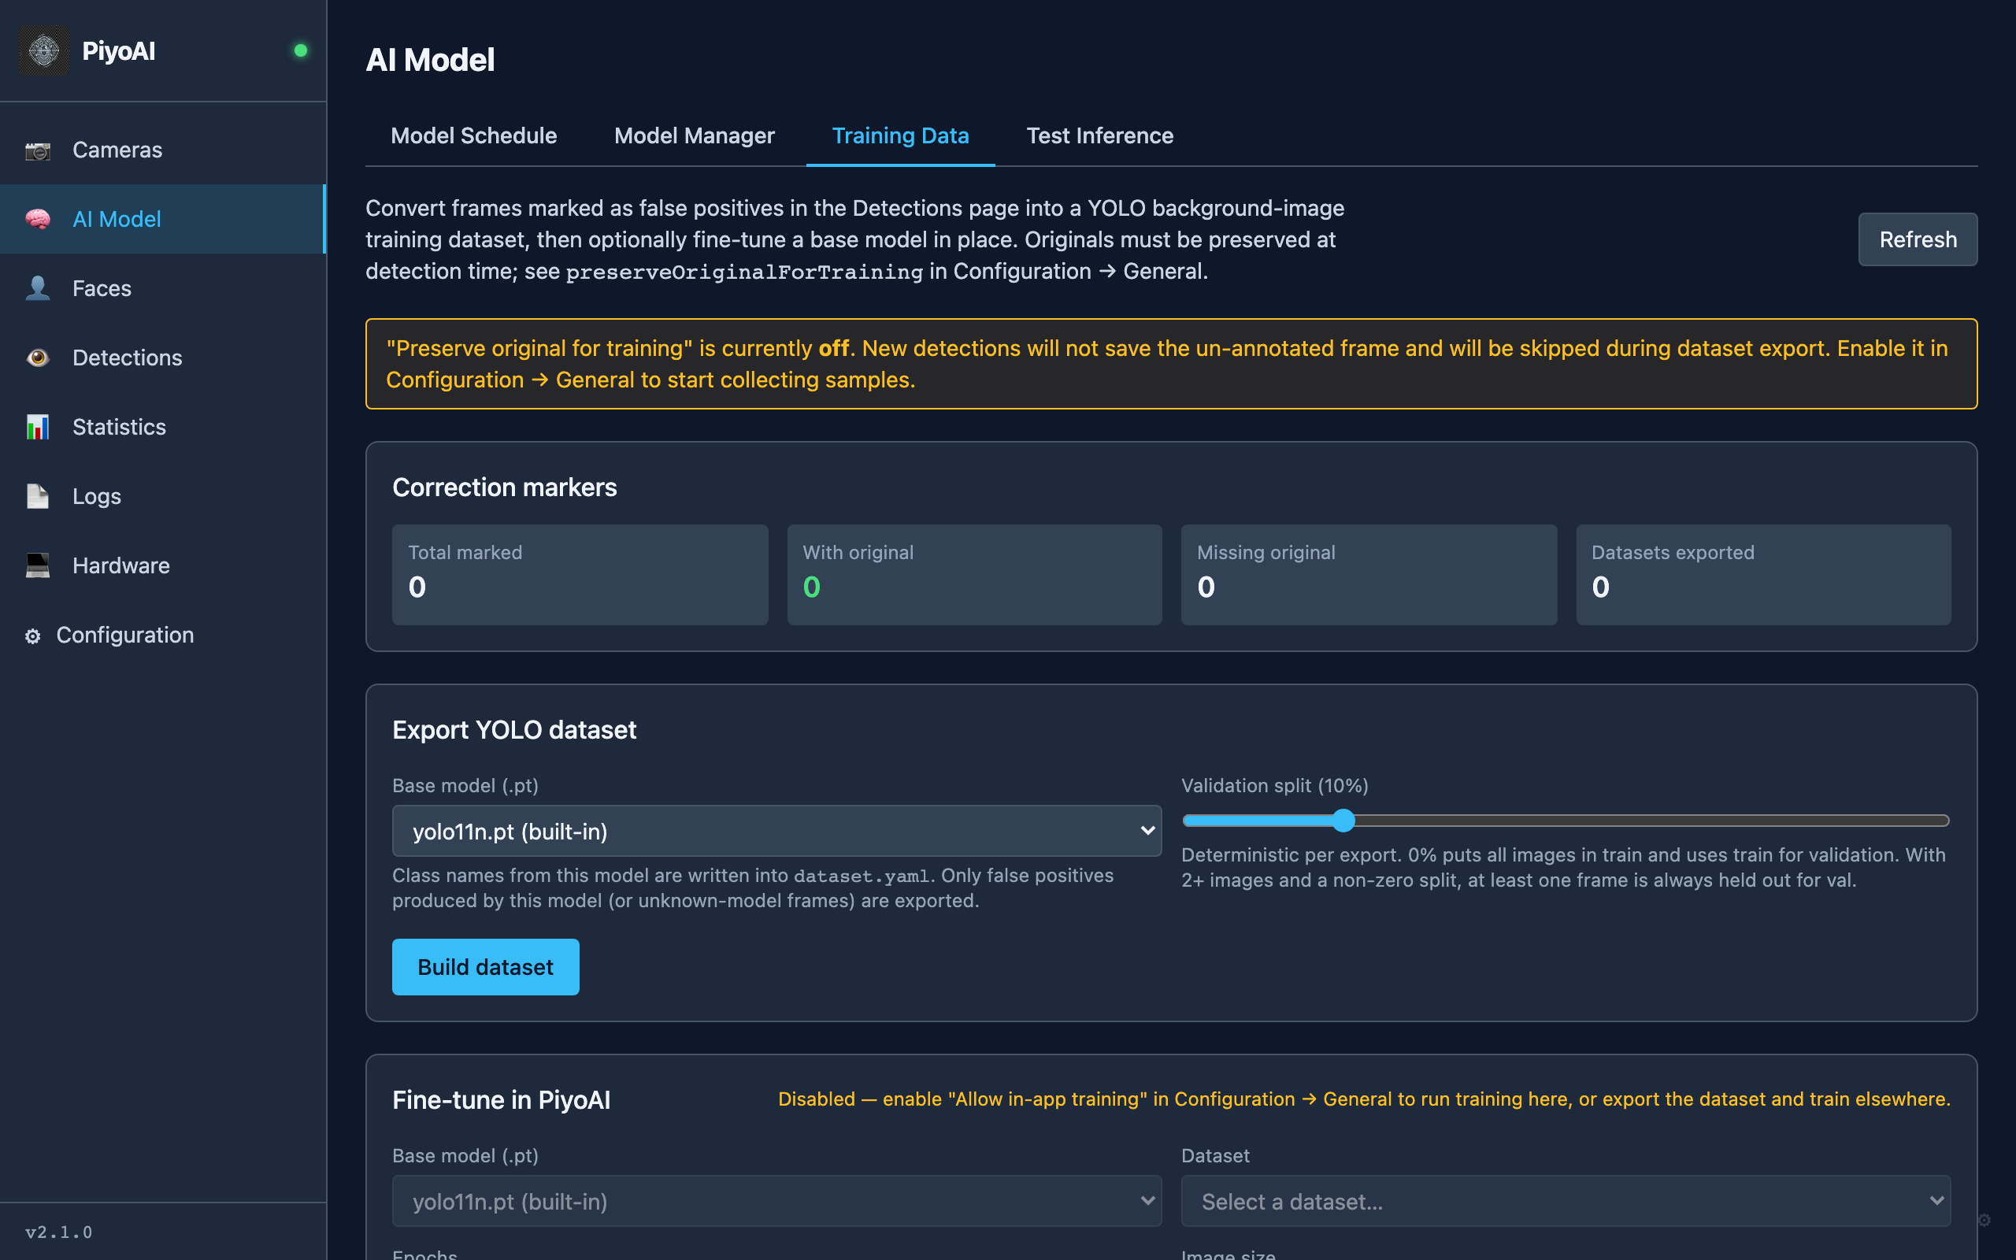The width and height of the screenshot is (2016, 1260).
Task: Click the Refresh button
Action: (1918, 239)
